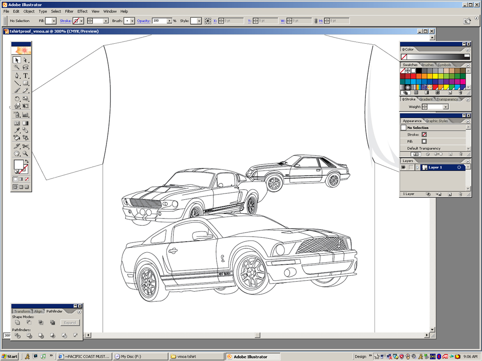Select the Pen tool
The height and width of the screenshot is (361, 482).
[17, 76]
